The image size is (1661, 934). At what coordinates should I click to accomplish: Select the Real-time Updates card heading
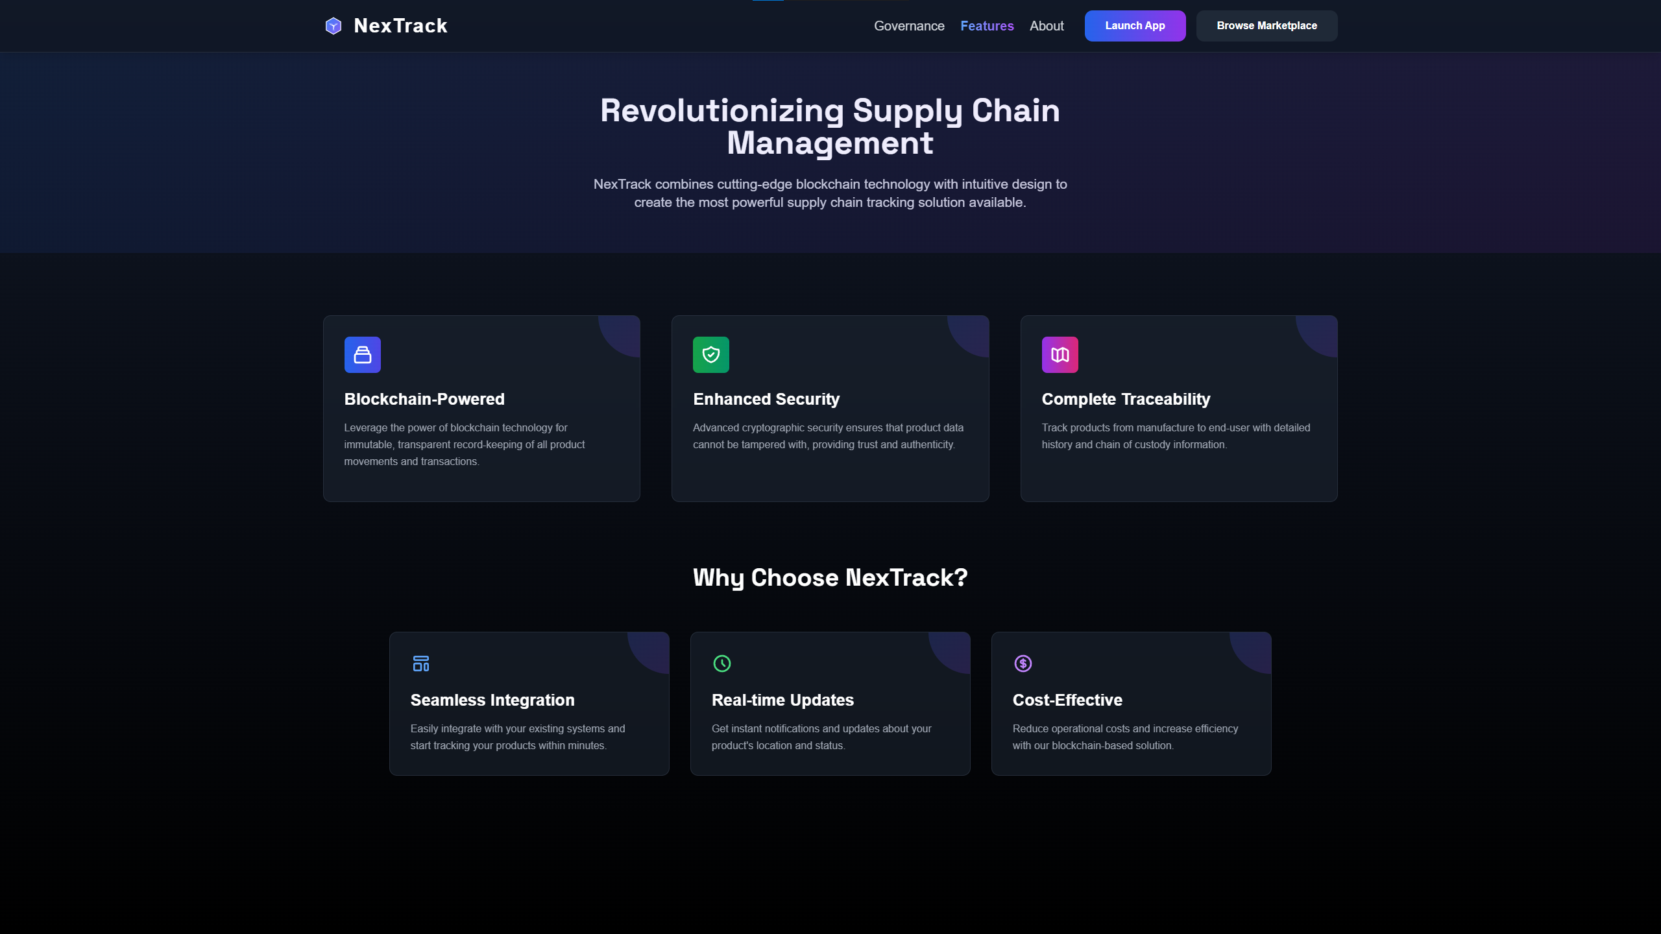click(782, 700)
